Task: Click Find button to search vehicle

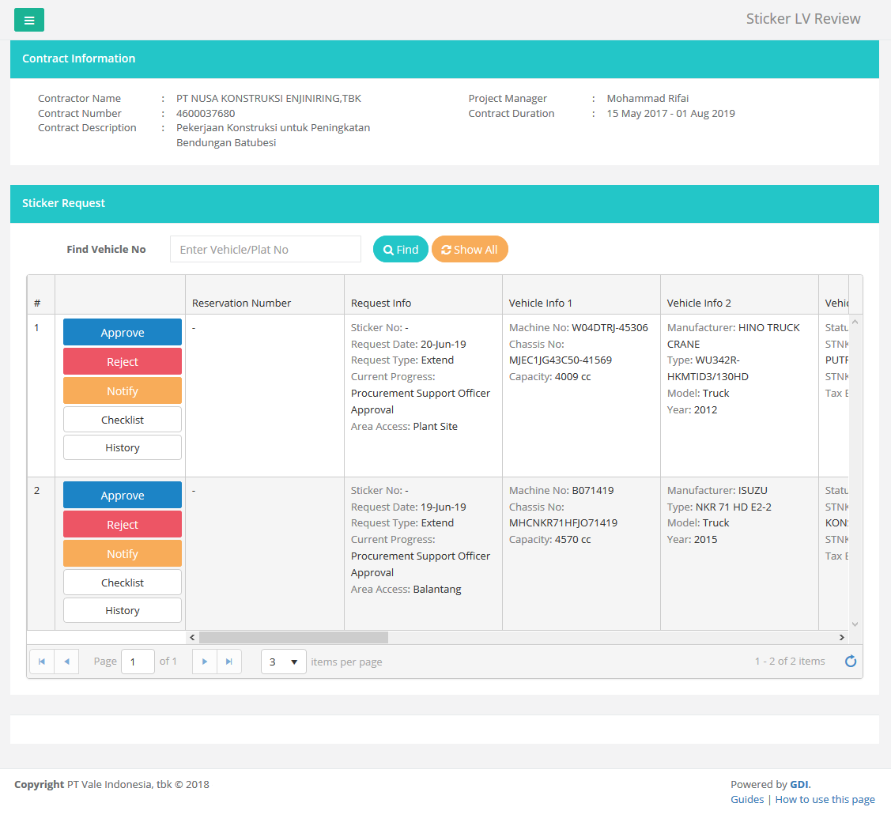Action: 400,250
